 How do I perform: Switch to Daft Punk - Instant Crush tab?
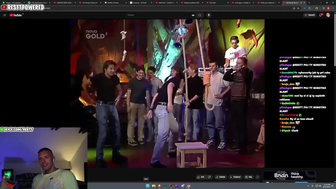[166, 3]
